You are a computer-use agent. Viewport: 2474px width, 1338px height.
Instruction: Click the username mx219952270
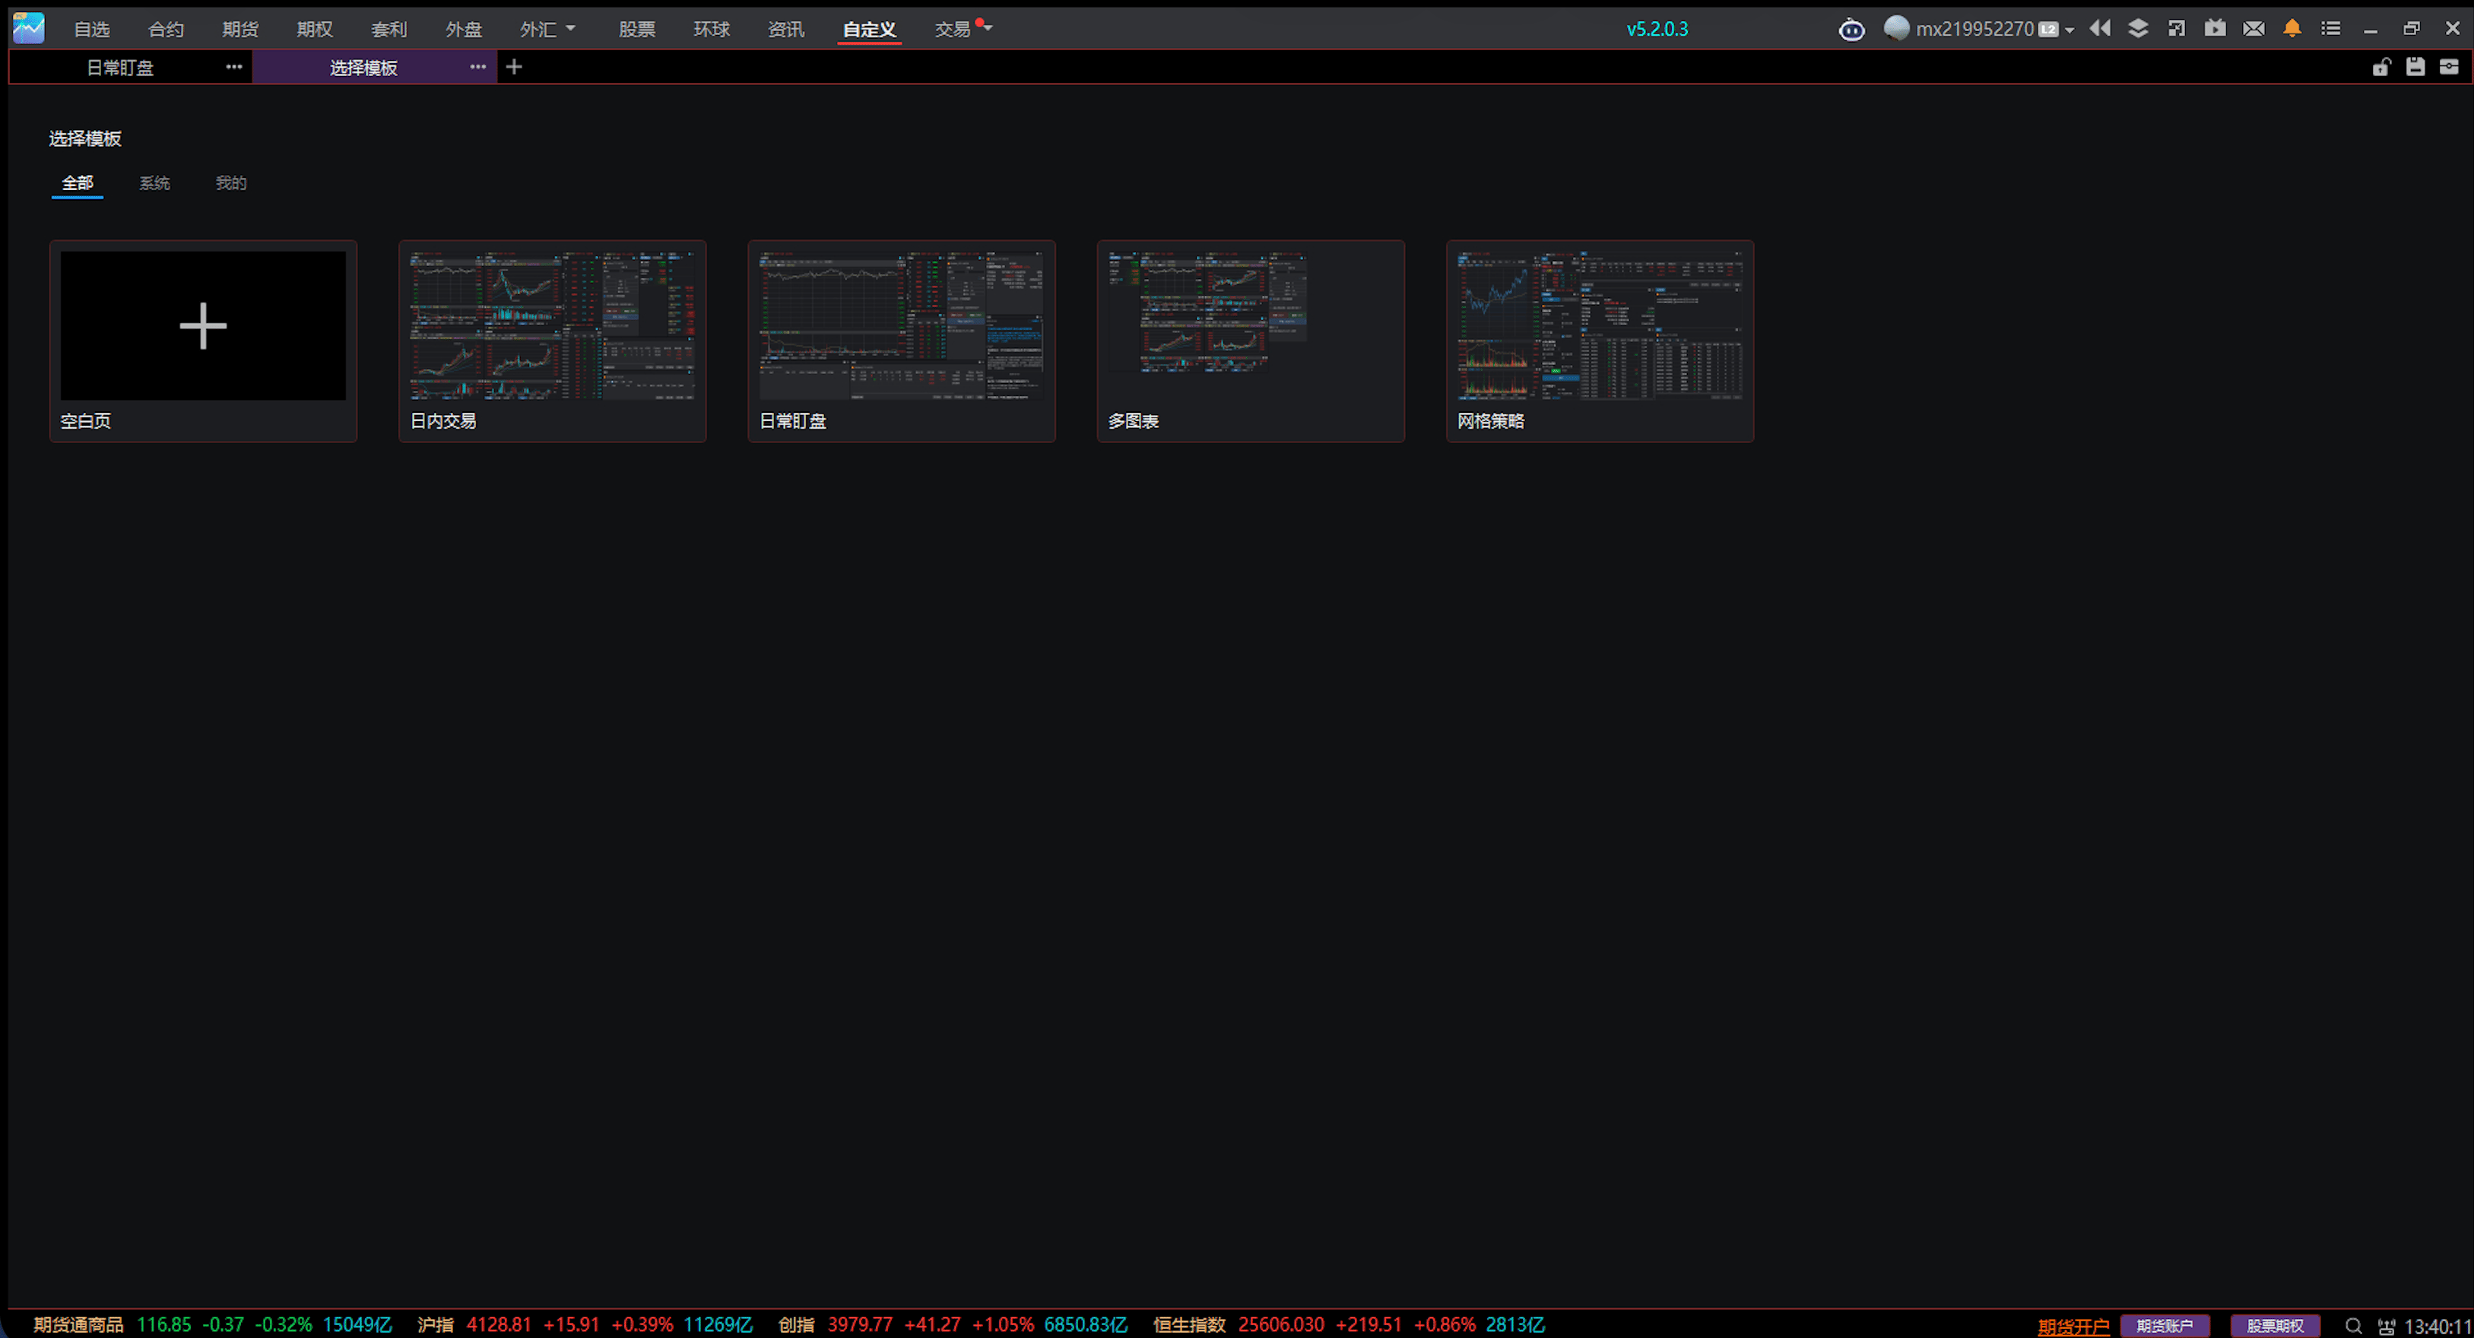(1974, 29)
